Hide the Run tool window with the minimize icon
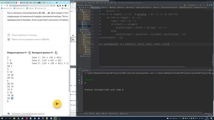214x120 pixels. (212, 70)
